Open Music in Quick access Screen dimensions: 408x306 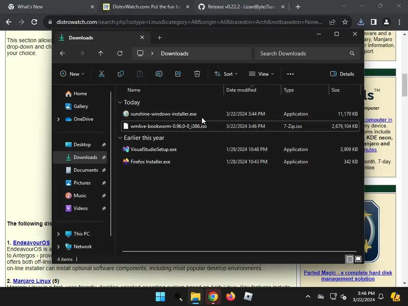80,195
